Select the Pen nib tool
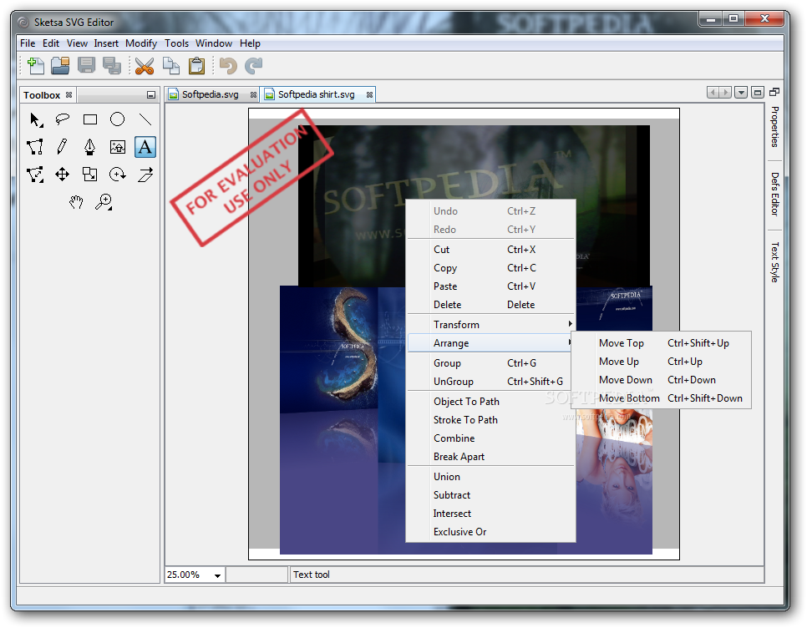This screenshot has width=807, height=628. coord(90,147)
